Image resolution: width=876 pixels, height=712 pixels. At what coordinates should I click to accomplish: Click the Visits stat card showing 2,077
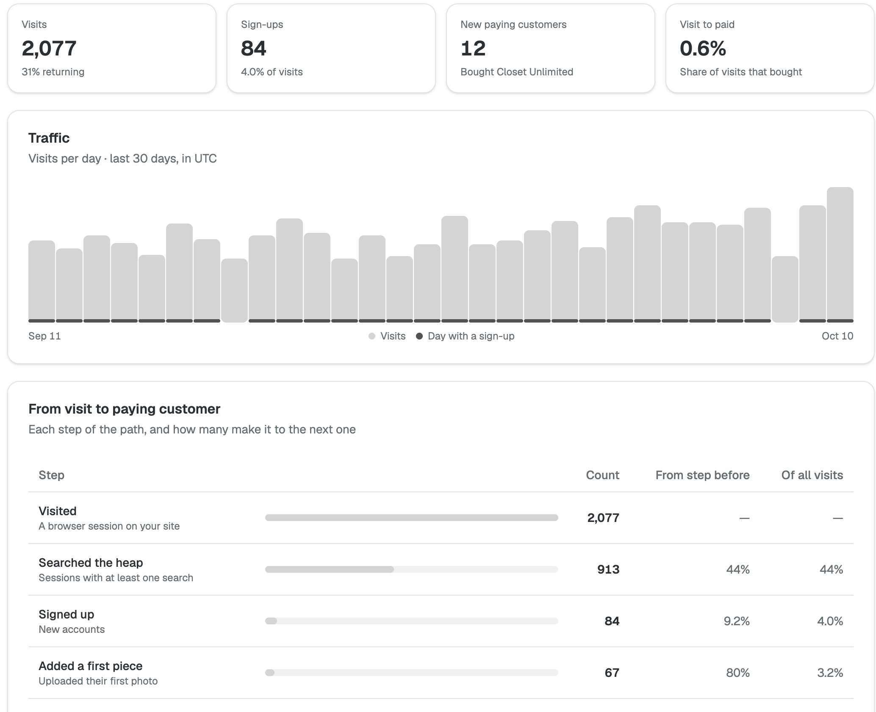pos(112,48)
